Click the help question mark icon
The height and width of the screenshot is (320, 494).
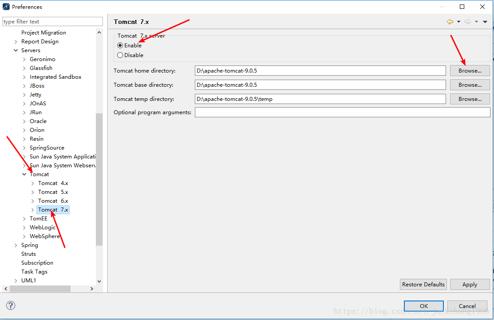coord(11,305)
